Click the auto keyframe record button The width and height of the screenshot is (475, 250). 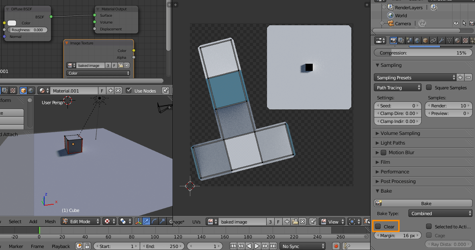click(x=336, y=246)
